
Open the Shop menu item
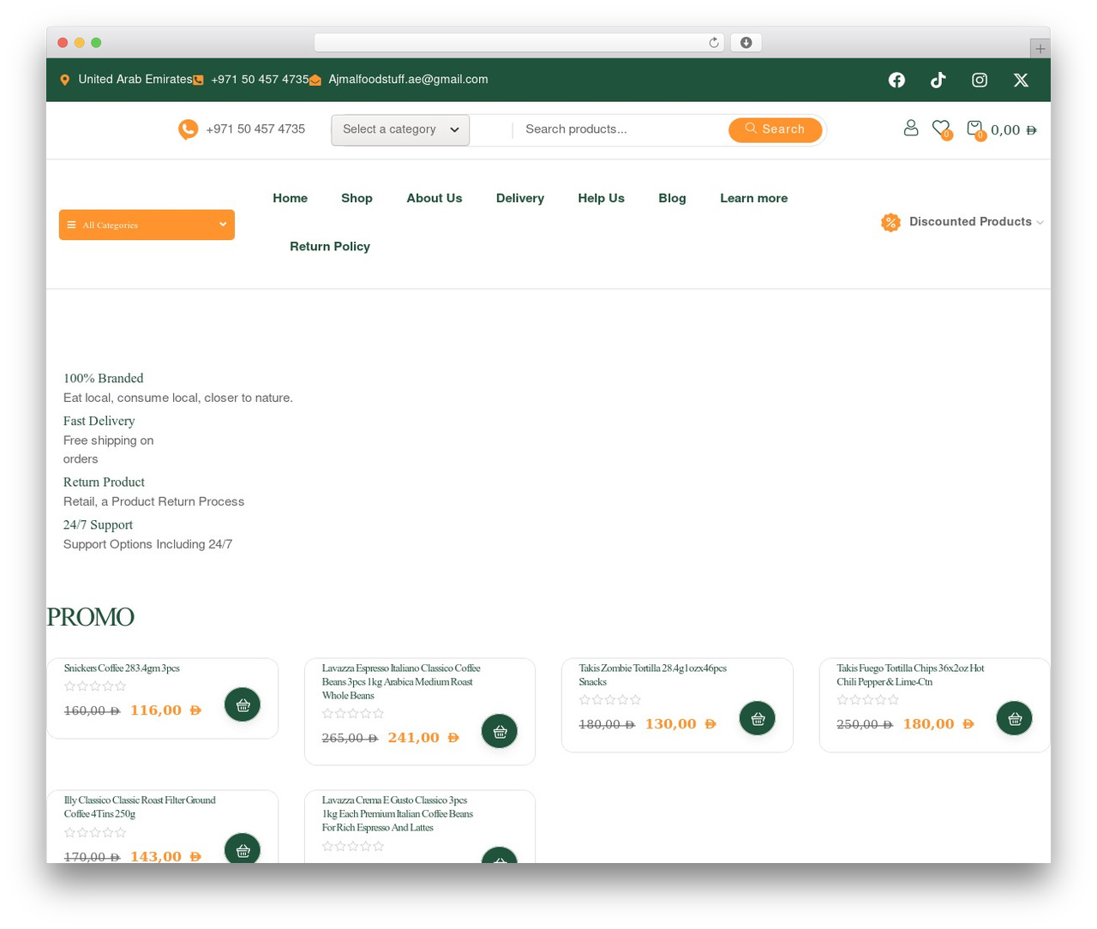(357, 198)
